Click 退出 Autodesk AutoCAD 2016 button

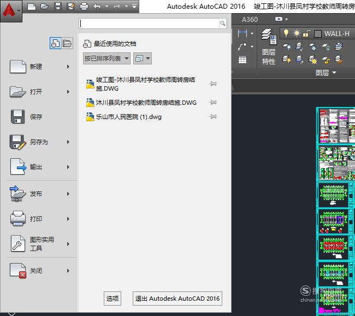point(177,299)
